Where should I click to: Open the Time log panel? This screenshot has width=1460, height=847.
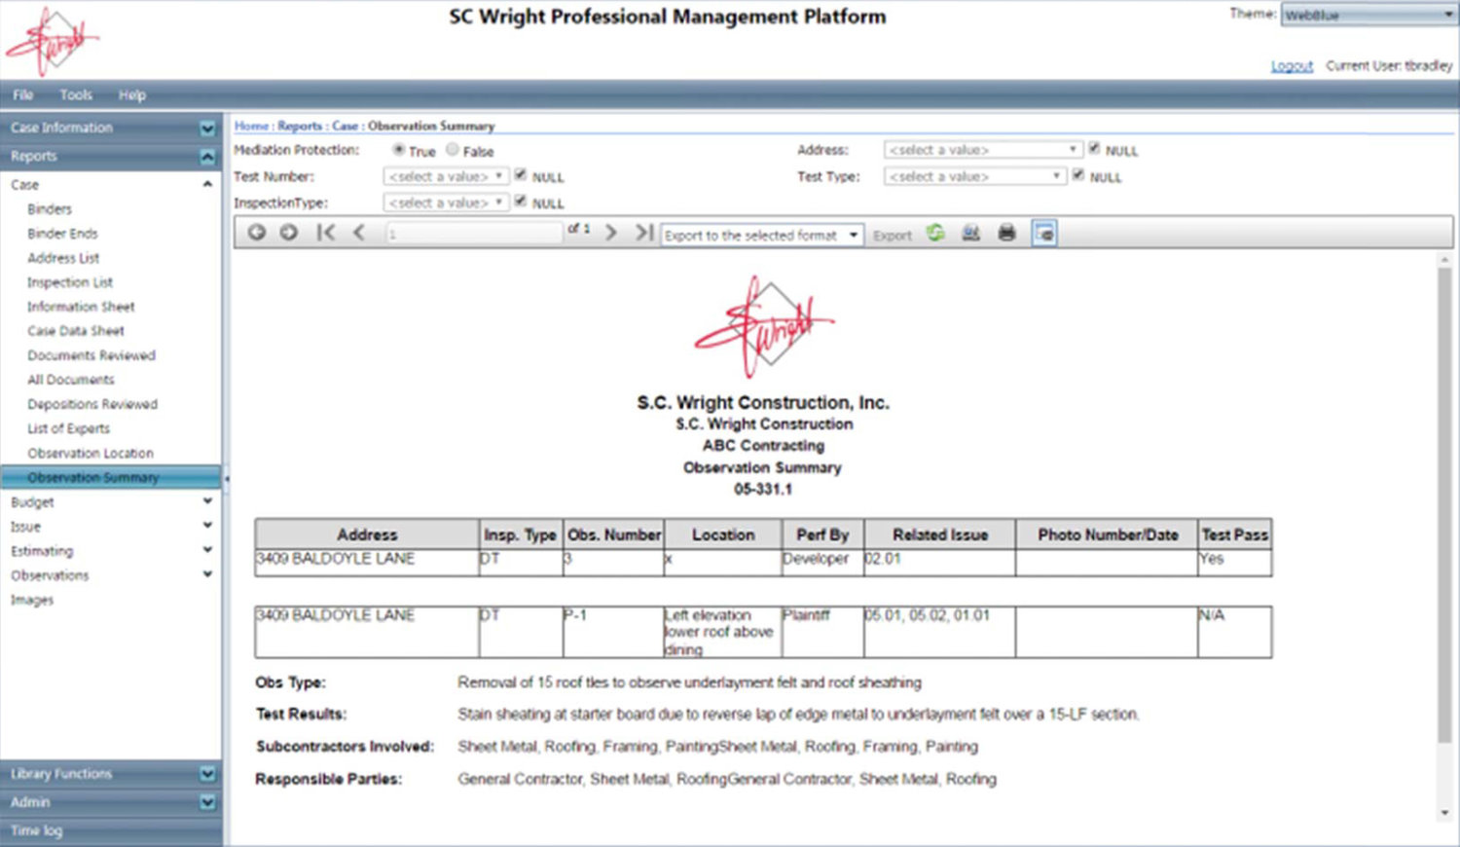[110, 831]
